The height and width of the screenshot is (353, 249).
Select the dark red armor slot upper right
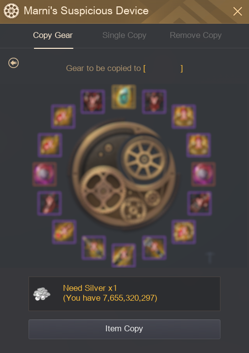(x=154, y=102)
